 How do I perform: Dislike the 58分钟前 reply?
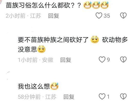pyautogui.click(x=123, y=97)
